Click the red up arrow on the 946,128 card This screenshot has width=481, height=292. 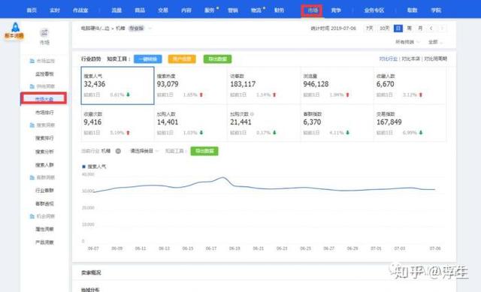[347, 95]
